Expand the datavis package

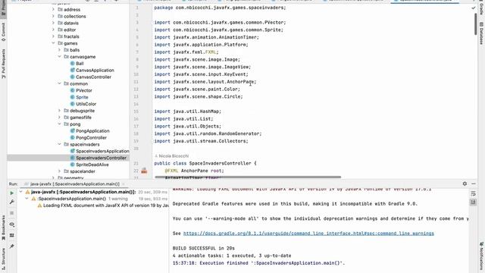[x=53, y=24]
